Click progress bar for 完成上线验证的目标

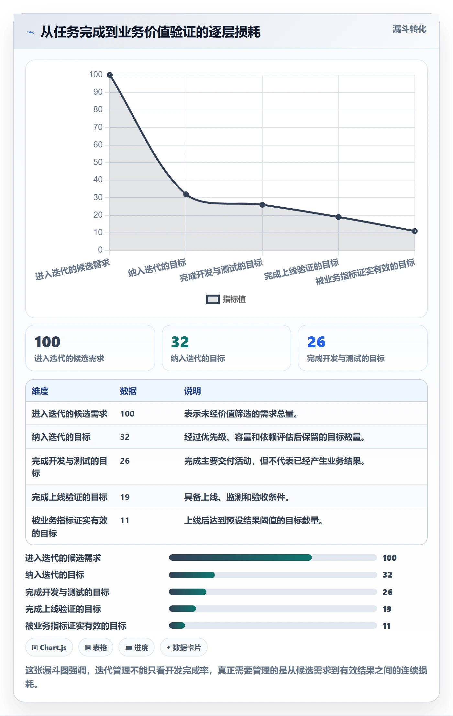point(273,609)
